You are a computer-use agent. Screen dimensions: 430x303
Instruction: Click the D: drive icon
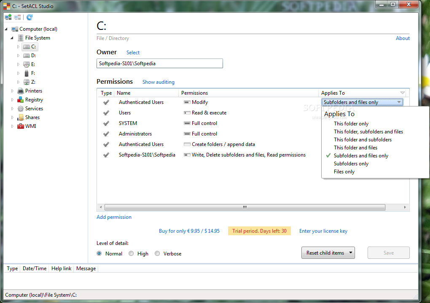[x=27, y=56]
